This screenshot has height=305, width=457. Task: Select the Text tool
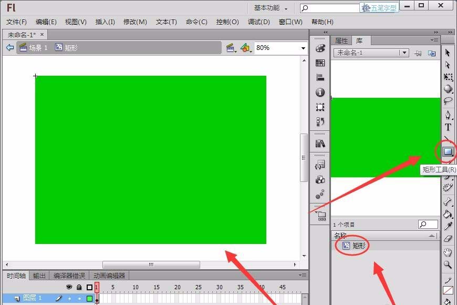448,127
